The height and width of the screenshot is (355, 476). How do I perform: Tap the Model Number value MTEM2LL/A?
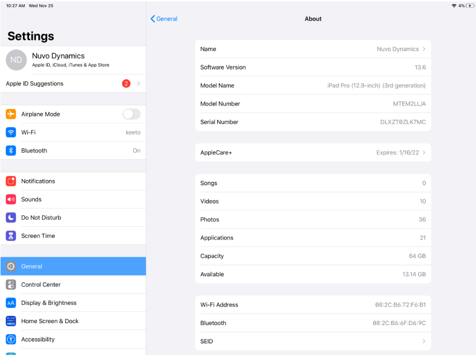[410, 104]
